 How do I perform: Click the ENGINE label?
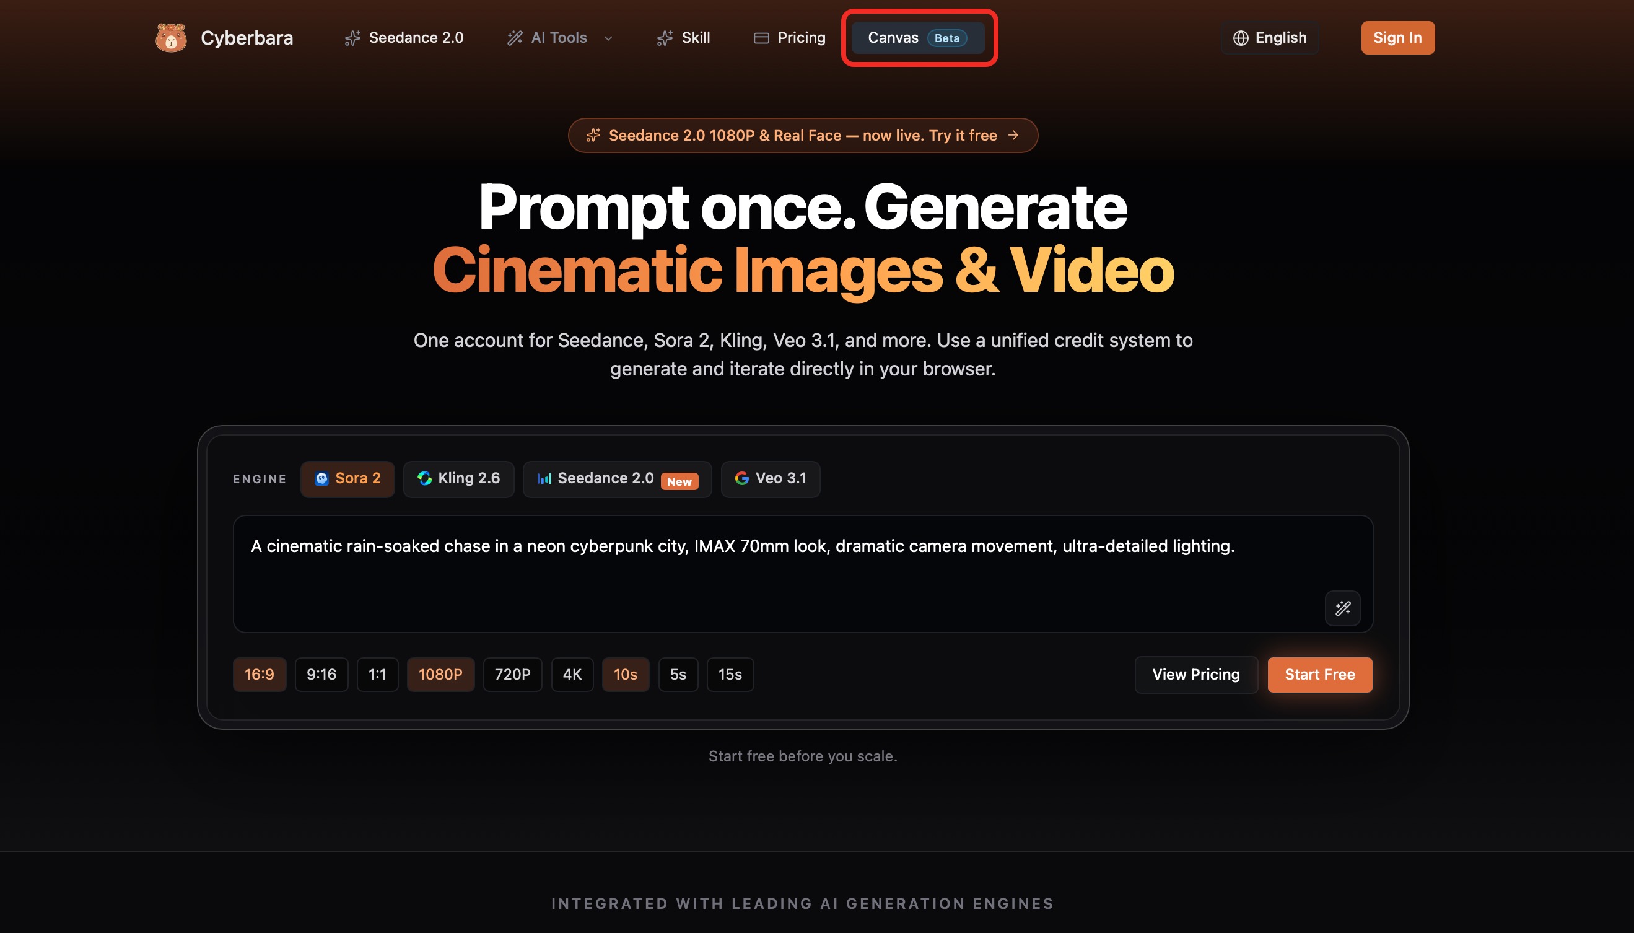pyautogui.click(x=260, y=480)
